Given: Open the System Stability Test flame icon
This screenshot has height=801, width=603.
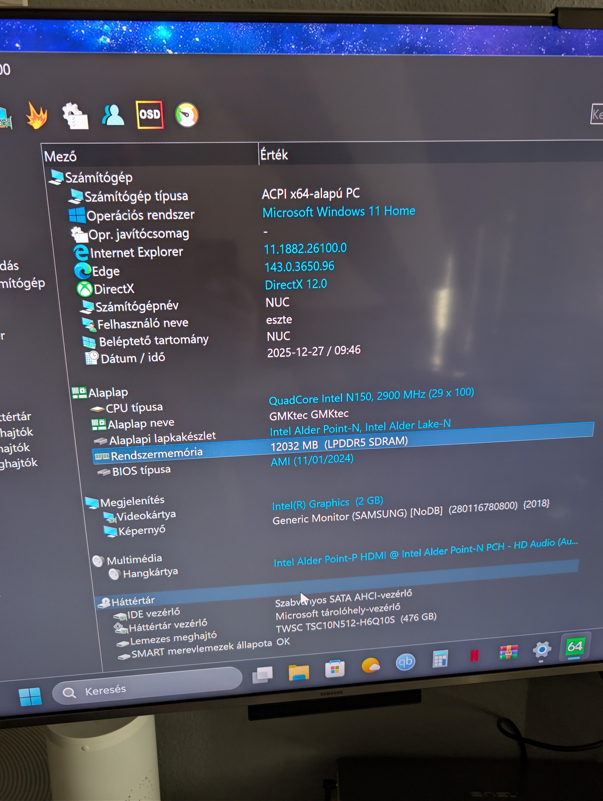Looking at the screenshot, I should pos(36,116).
